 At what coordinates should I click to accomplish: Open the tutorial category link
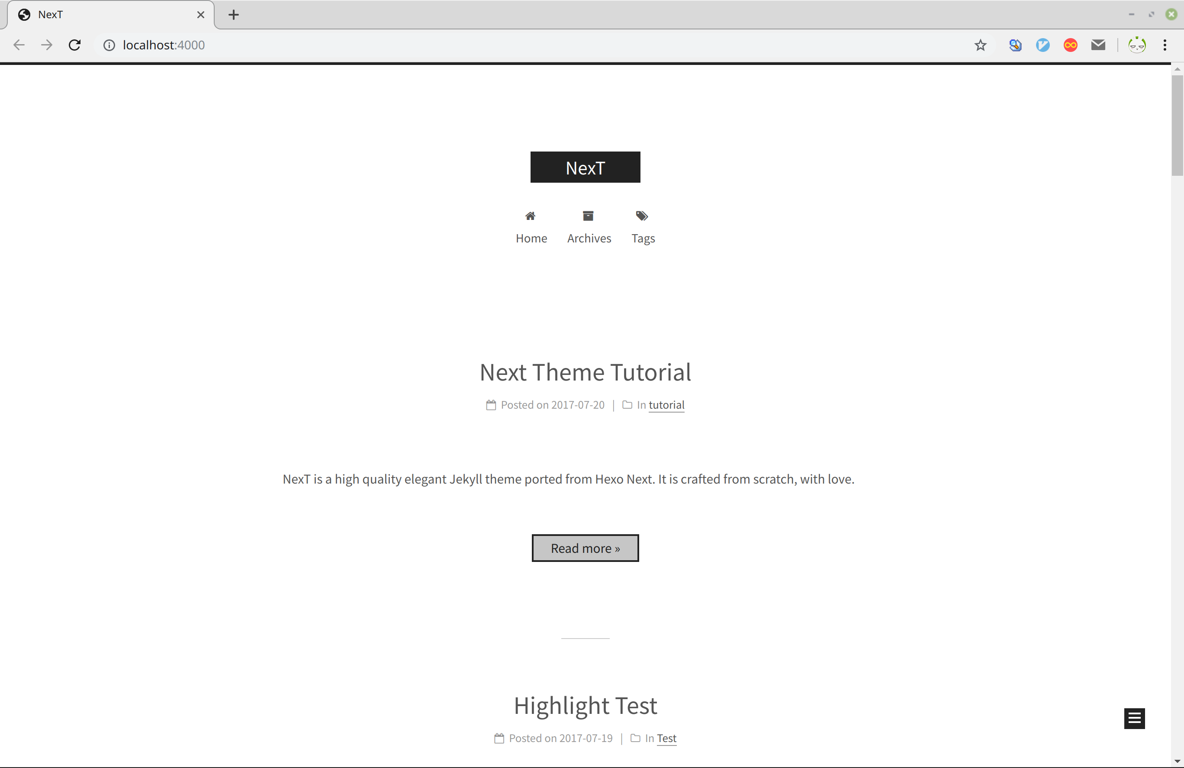666,405
